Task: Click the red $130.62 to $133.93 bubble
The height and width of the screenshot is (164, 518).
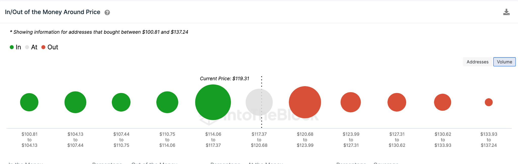Action: pos(443,102)
